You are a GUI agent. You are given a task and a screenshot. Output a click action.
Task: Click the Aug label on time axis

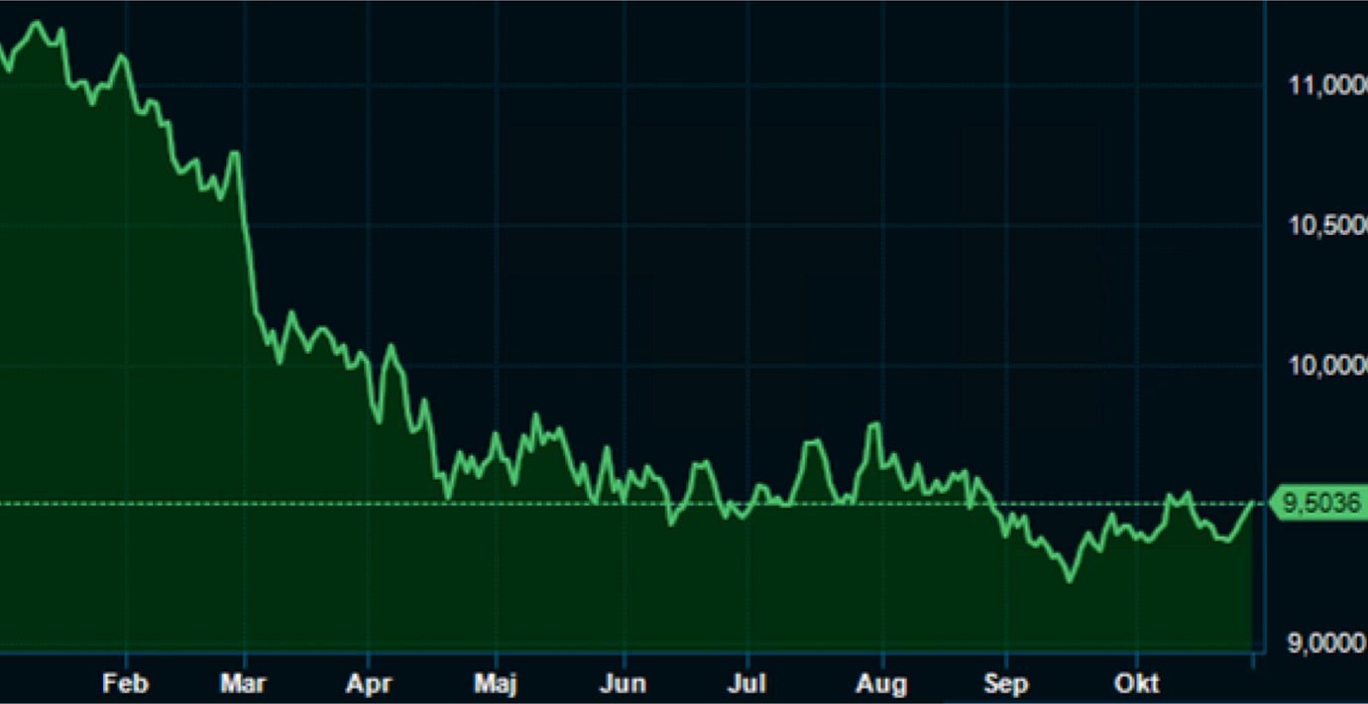pyautogui.click(x=881, y=684)
